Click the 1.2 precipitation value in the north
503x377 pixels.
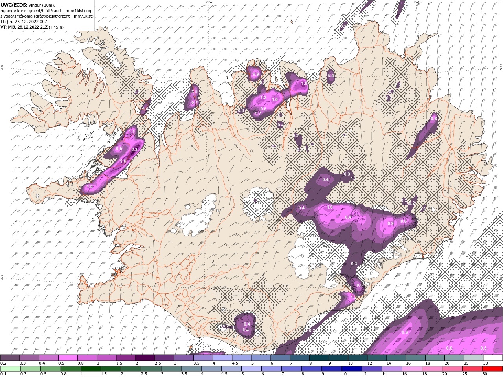(x=263, y=97)
